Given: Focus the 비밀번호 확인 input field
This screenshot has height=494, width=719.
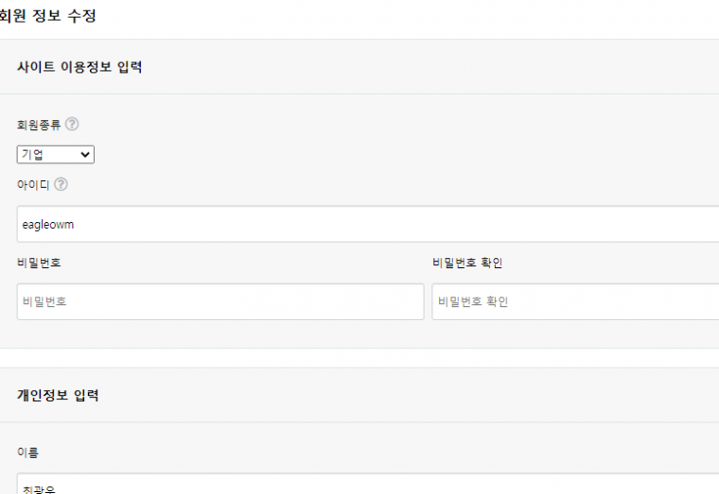Looking at the screenshot, I should (574, 301).
